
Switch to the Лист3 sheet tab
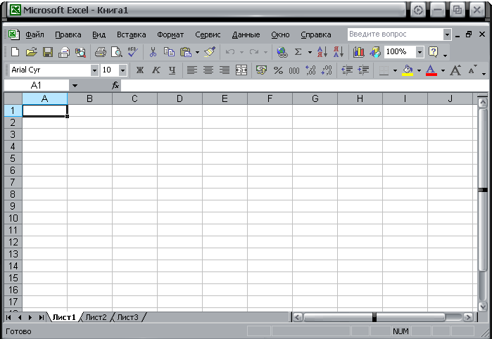127,317
